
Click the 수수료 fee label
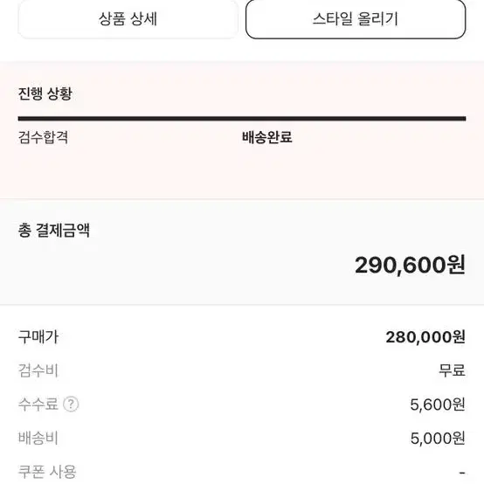pos(38,404)
